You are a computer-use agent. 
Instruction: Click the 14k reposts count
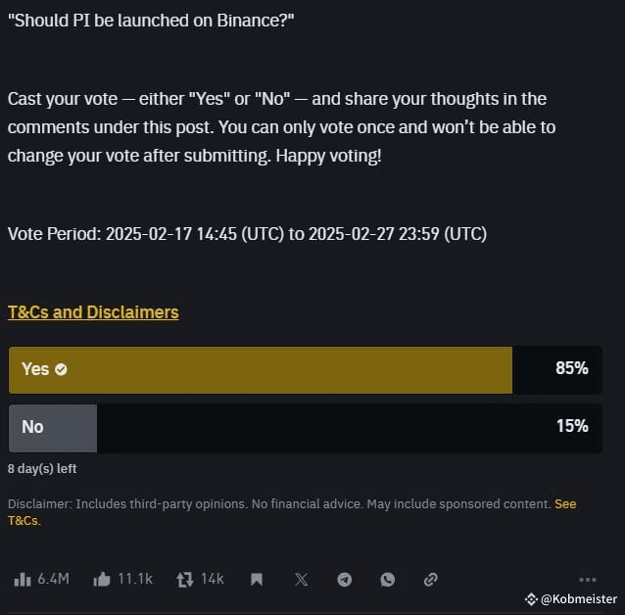pyautogui.click(x=213, y=579)
